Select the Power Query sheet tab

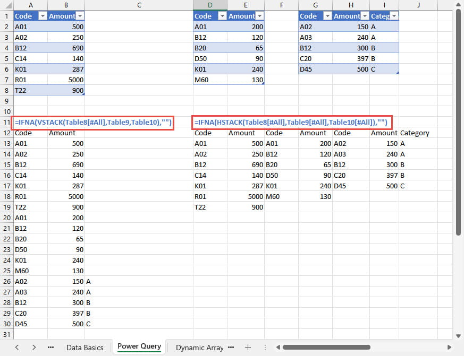point(139,346)
